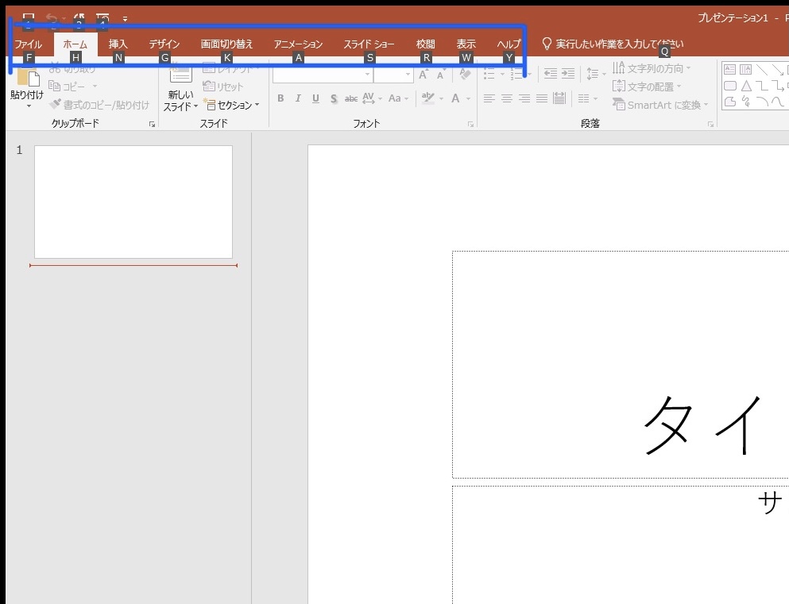
Task: Toggle Underline formatting
Action: (315, 98)
